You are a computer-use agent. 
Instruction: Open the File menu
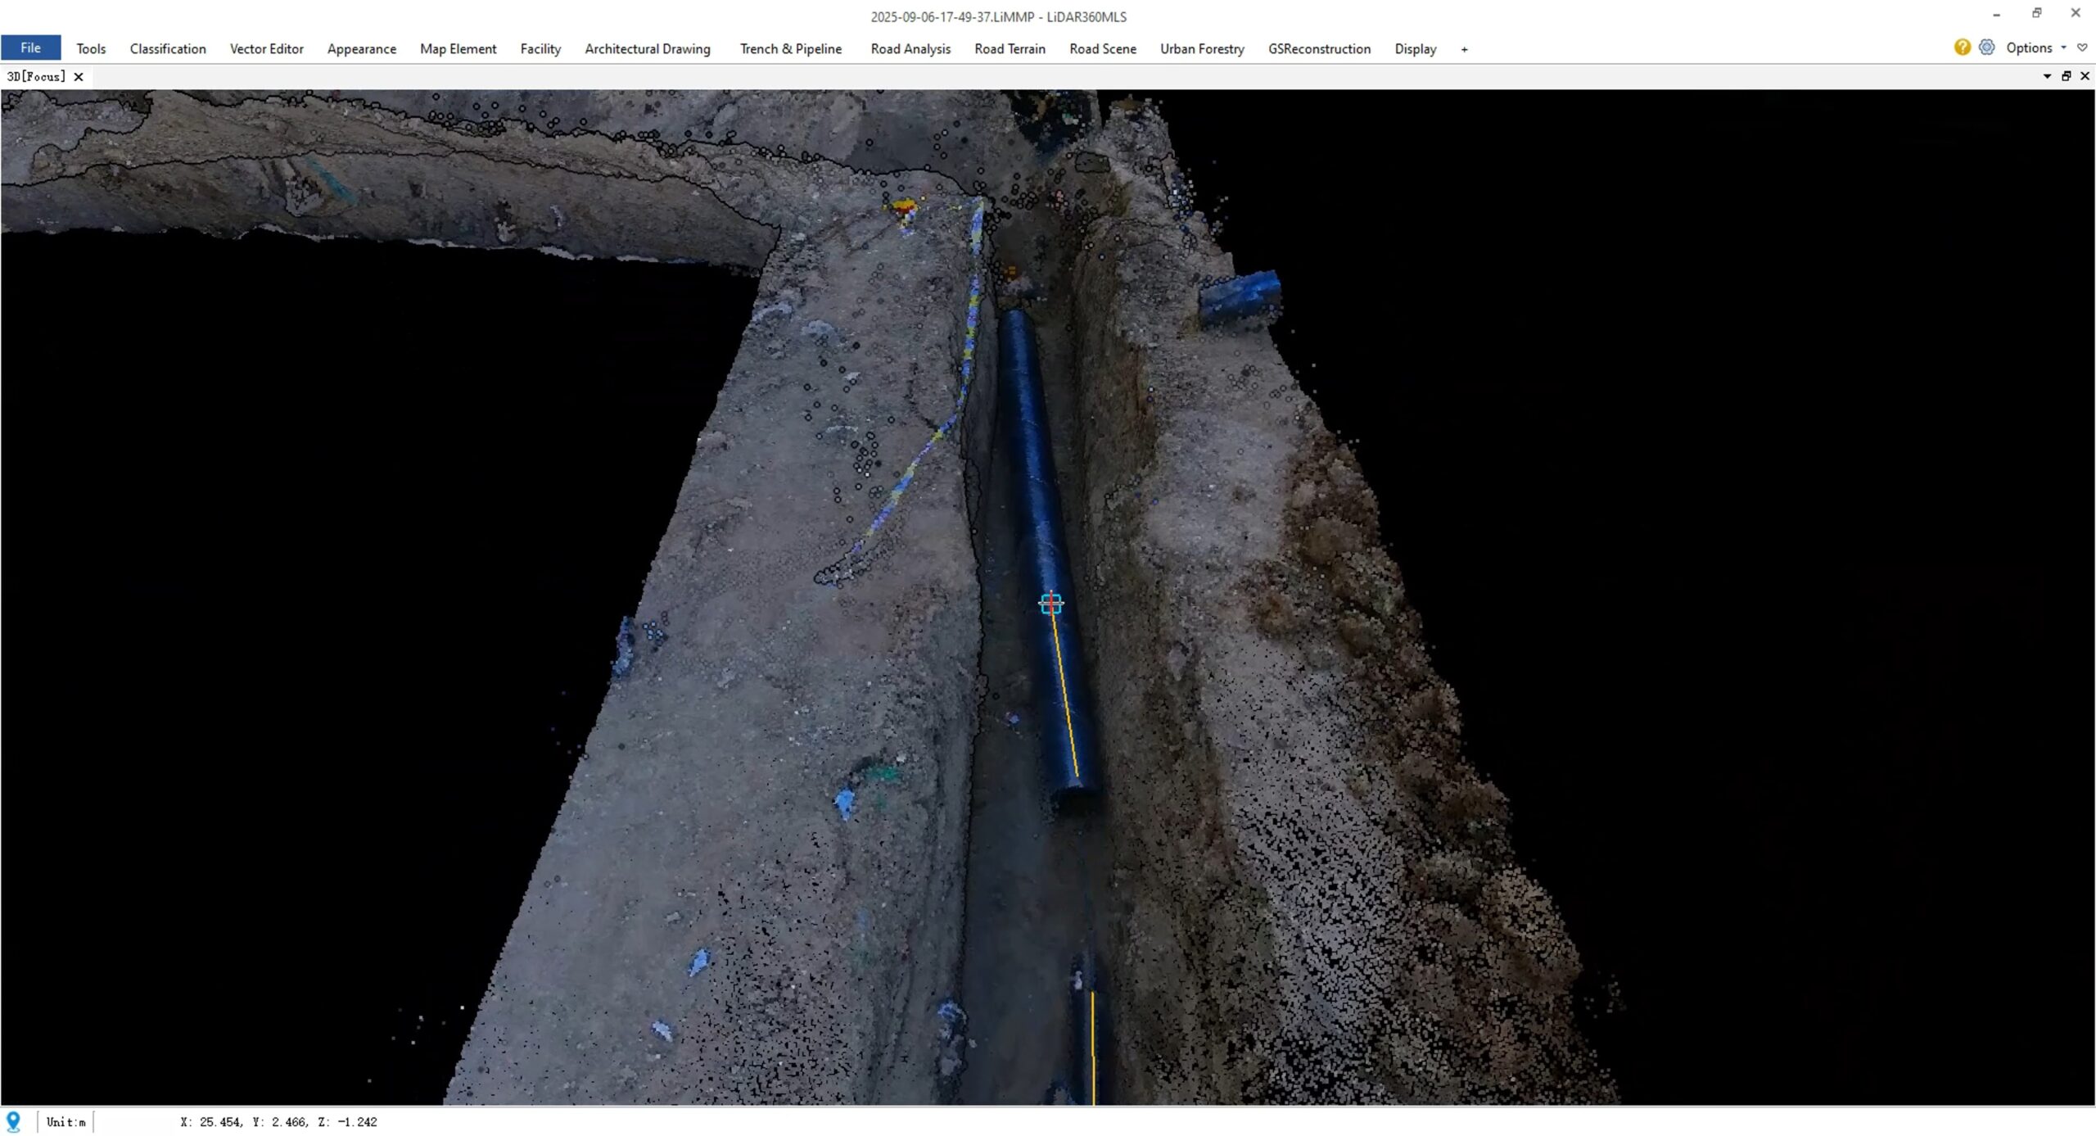click(30, 48)
